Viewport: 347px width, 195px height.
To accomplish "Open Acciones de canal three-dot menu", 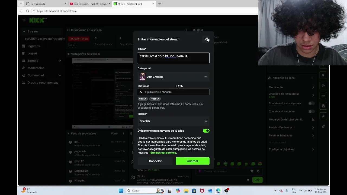I will point(312,78).
